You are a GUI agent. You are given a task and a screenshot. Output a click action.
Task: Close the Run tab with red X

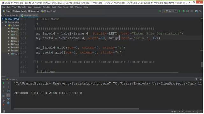[4, 105]
